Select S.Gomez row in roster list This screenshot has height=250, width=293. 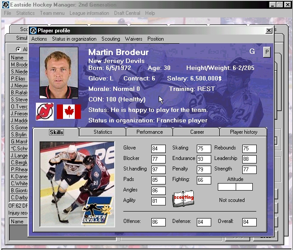19,128
